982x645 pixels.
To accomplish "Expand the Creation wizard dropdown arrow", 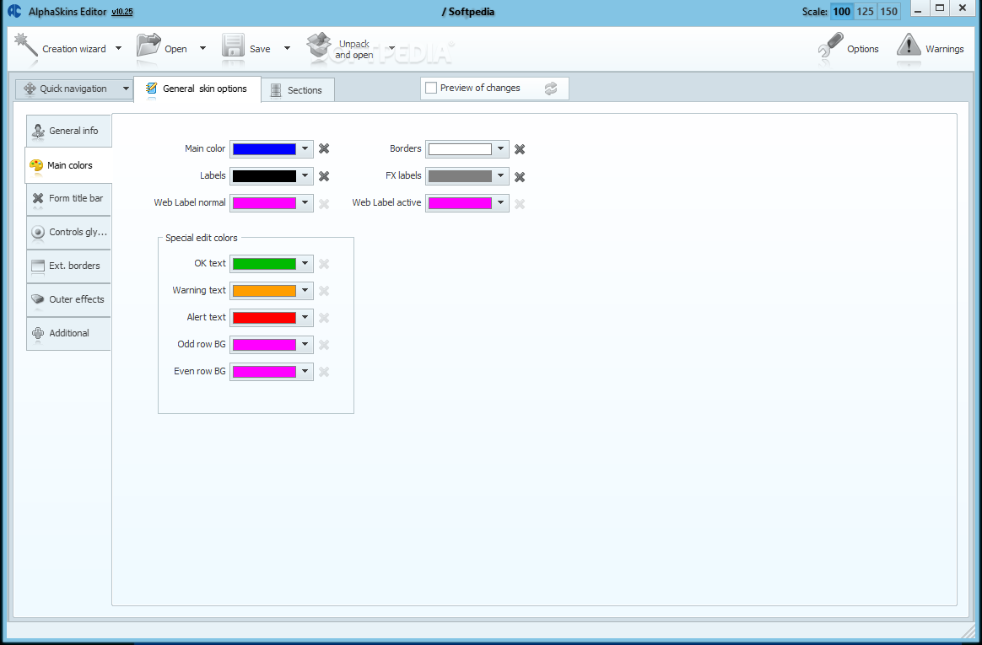I will coord(118,48).
